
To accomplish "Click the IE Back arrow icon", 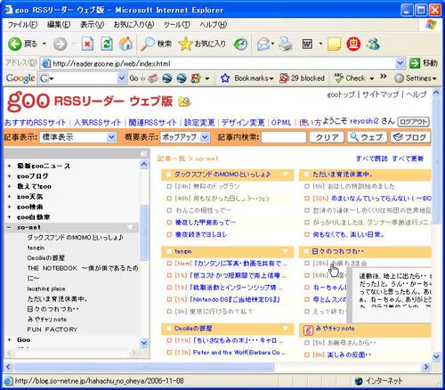I will 14,45.
